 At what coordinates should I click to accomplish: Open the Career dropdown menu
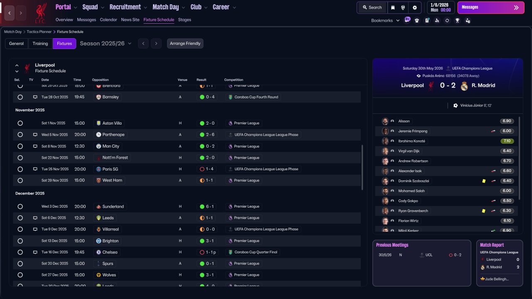pyautogui.click(x=224, y=7)
